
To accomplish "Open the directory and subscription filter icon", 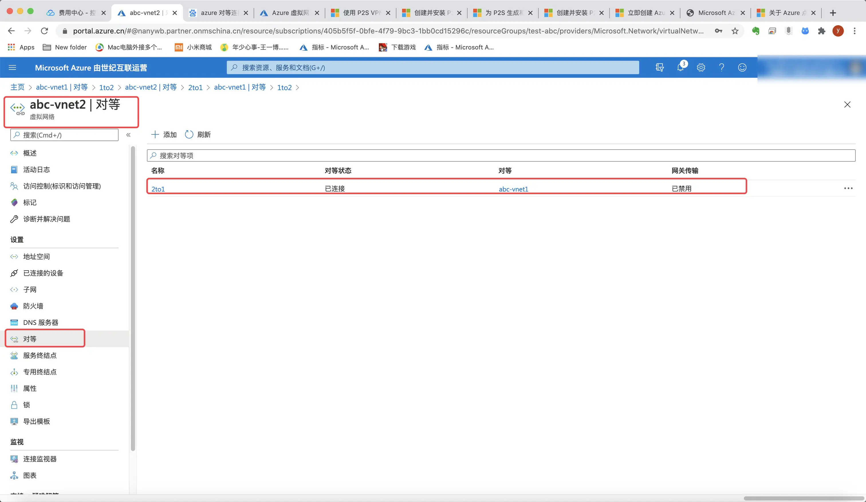I will tap(660, 67).
